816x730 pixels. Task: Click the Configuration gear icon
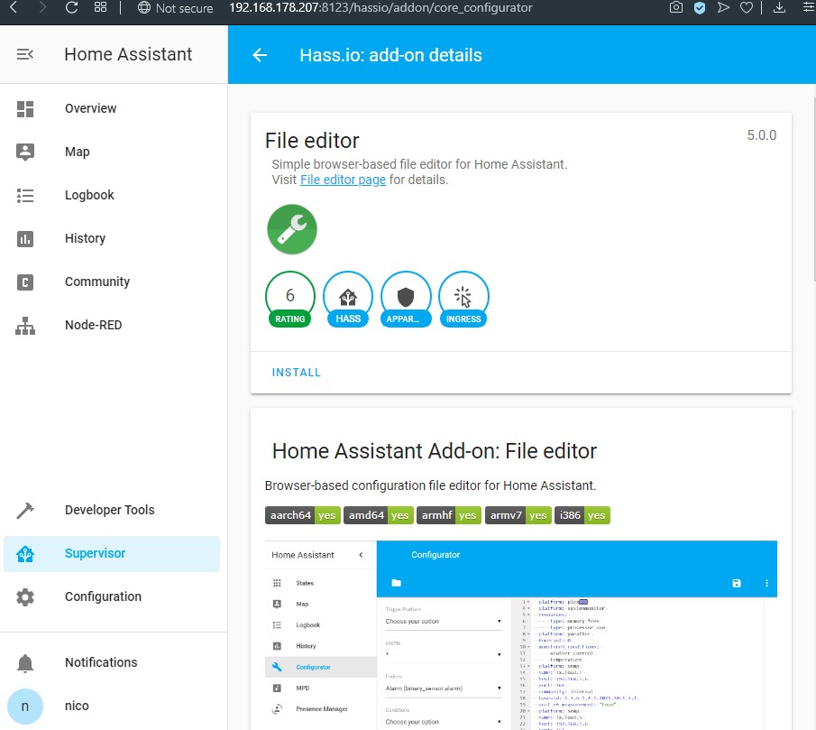point(25,596)
